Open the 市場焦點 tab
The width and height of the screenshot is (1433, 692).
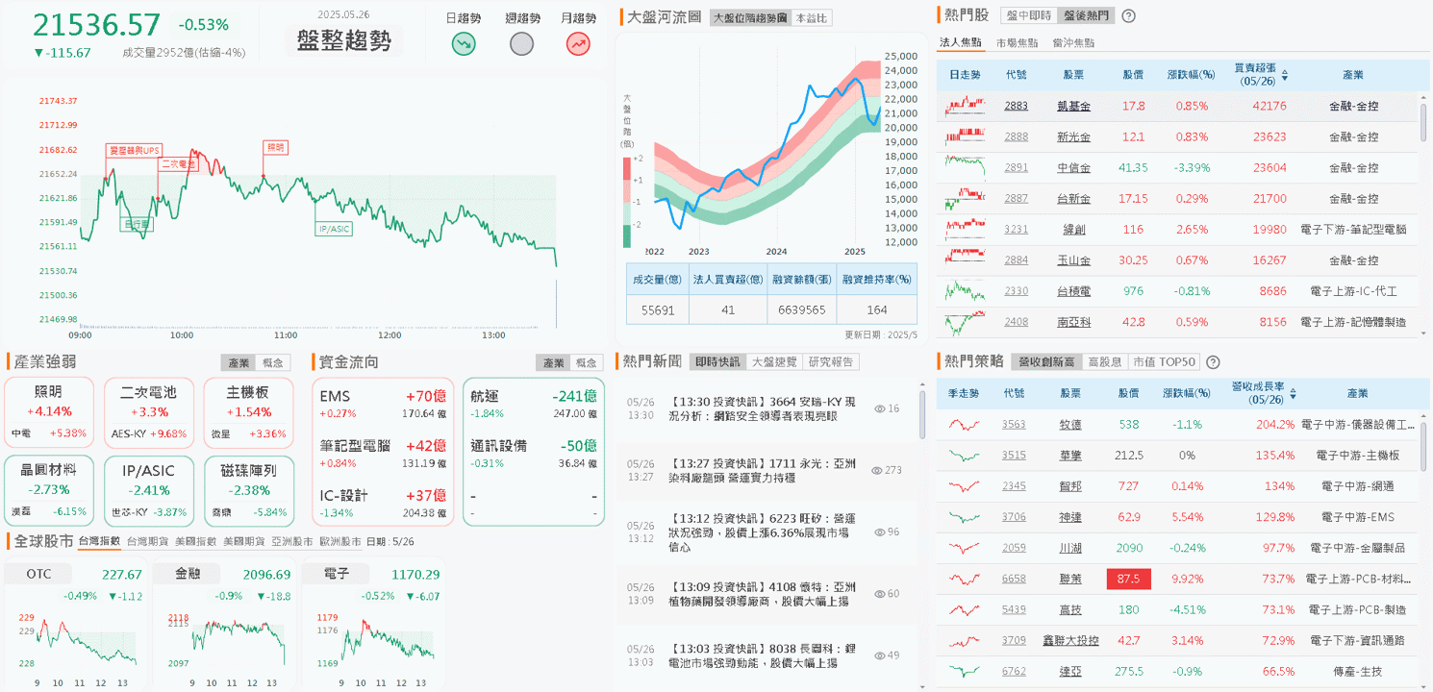coord(1017,42)
